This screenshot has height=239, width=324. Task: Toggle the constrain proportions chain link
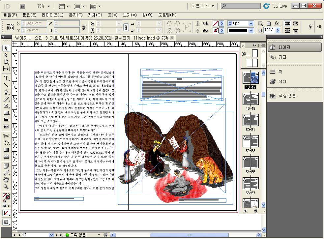126,27
